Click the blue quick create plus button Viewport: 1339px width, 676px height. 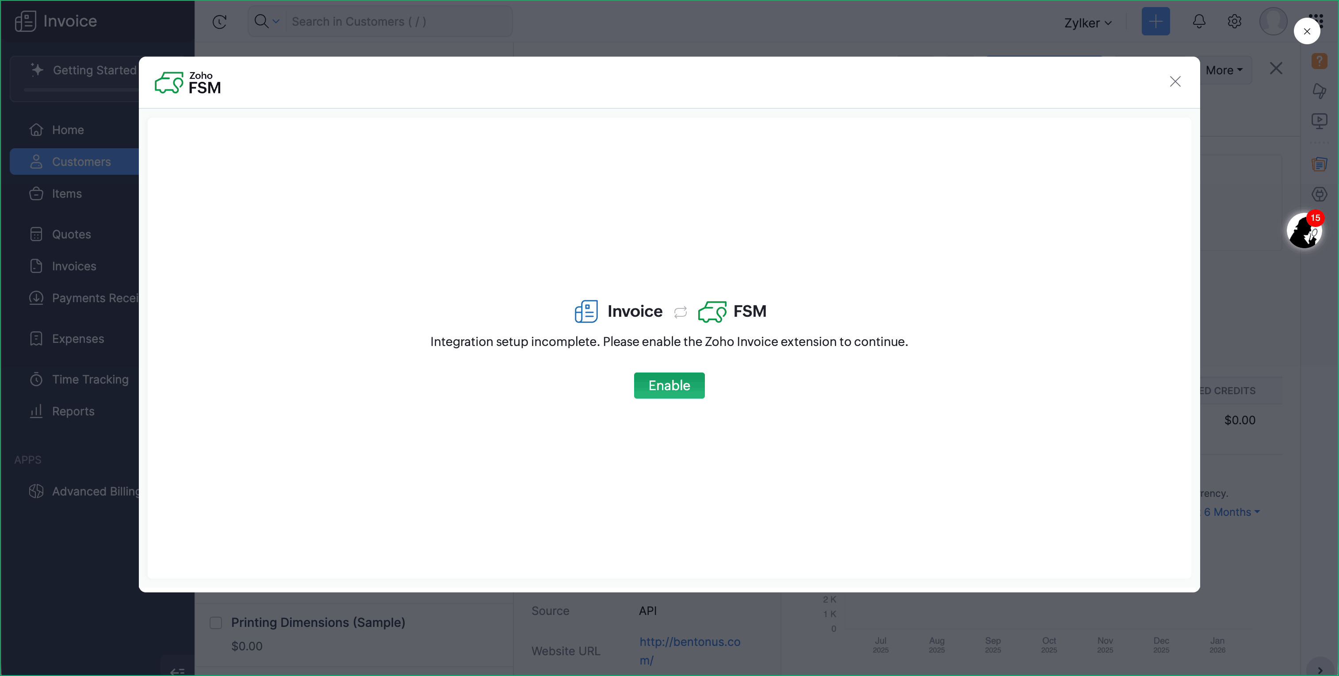tap(1155, 21)
